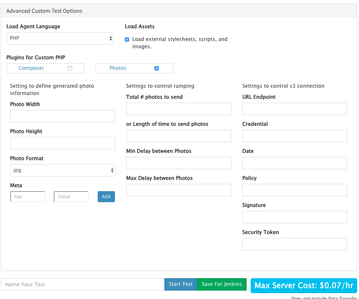The image size is (359, 299).
Task: Uncheck Load external stylesheets checkbox
Action: point(127,39)
